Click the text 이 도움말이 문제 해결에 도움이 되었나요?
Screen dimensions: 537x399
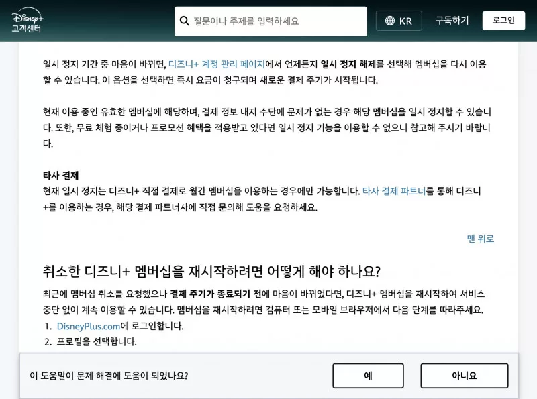[109, 376]
